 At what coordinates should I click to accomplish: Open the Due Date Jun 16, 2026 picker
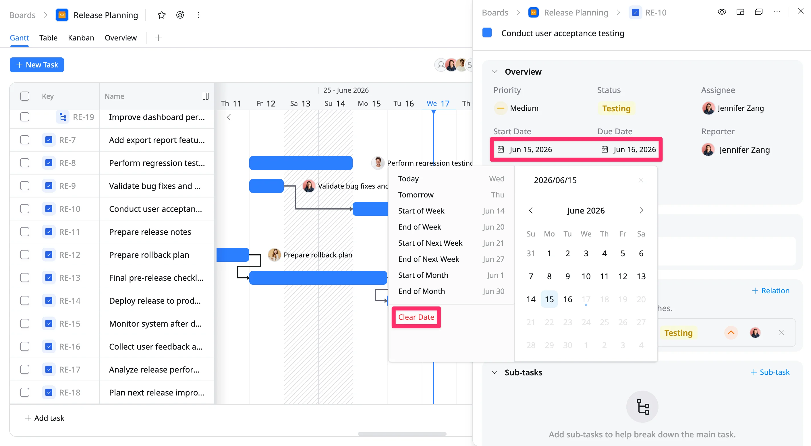click(x=629, y=150)
